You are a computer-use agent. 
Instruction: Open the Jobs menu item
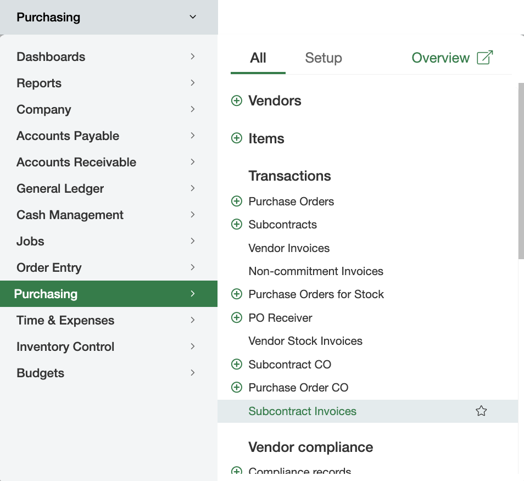coord(109,241)
